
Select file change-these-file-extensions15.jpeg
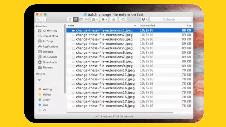(x=130, y=92)
